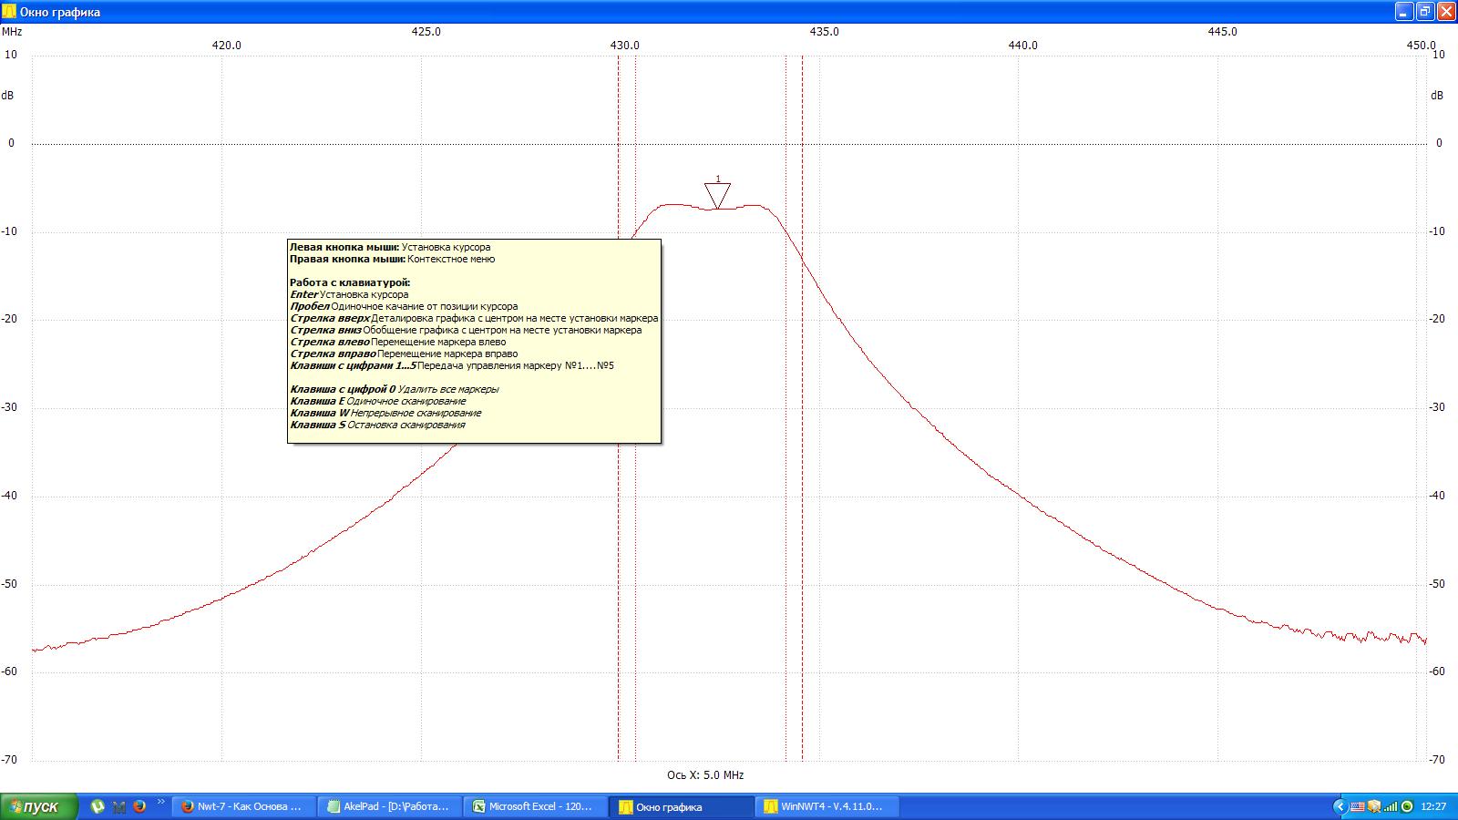Minimize the 'Окно графика' window
Screen dimensions: 1458x820
click(1404, 12)
